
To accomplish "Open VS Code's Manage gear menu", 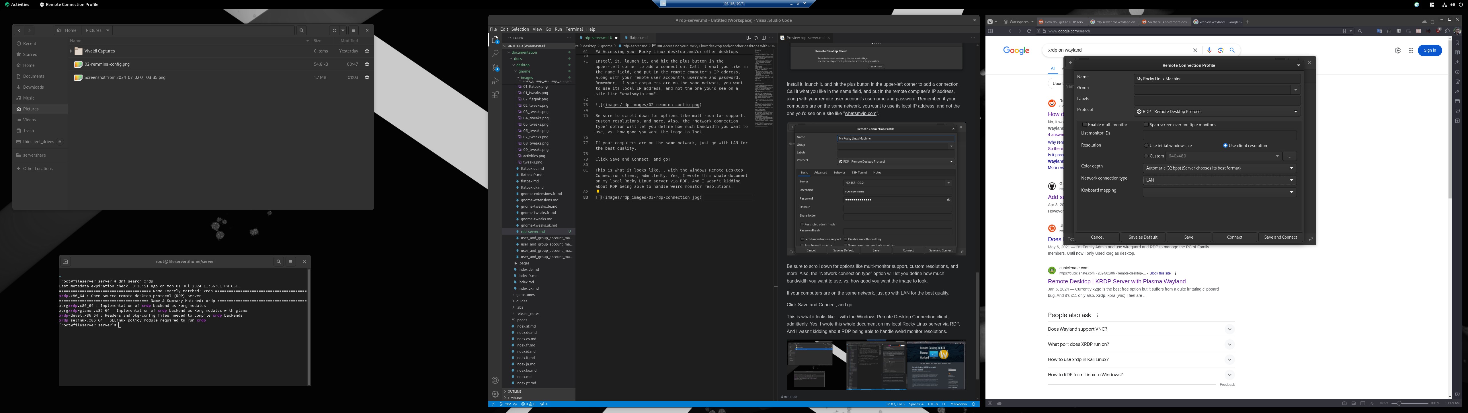I will click(495, 393).
